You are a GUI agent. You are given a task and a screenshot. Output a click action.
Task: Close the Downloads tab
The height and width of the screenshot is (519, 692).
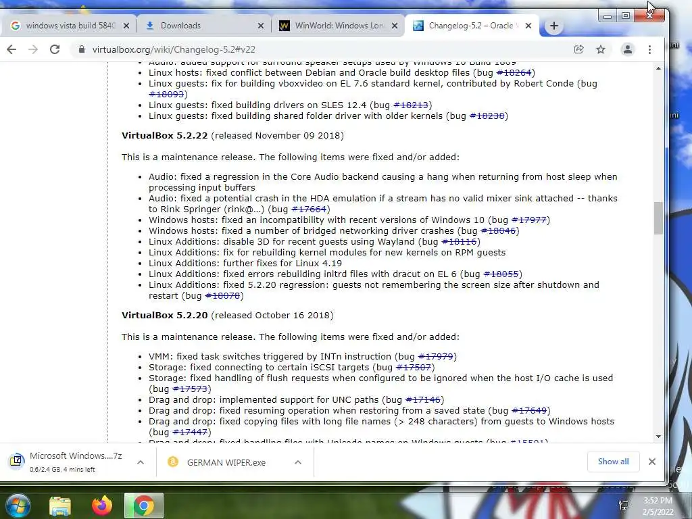(261, 26)
